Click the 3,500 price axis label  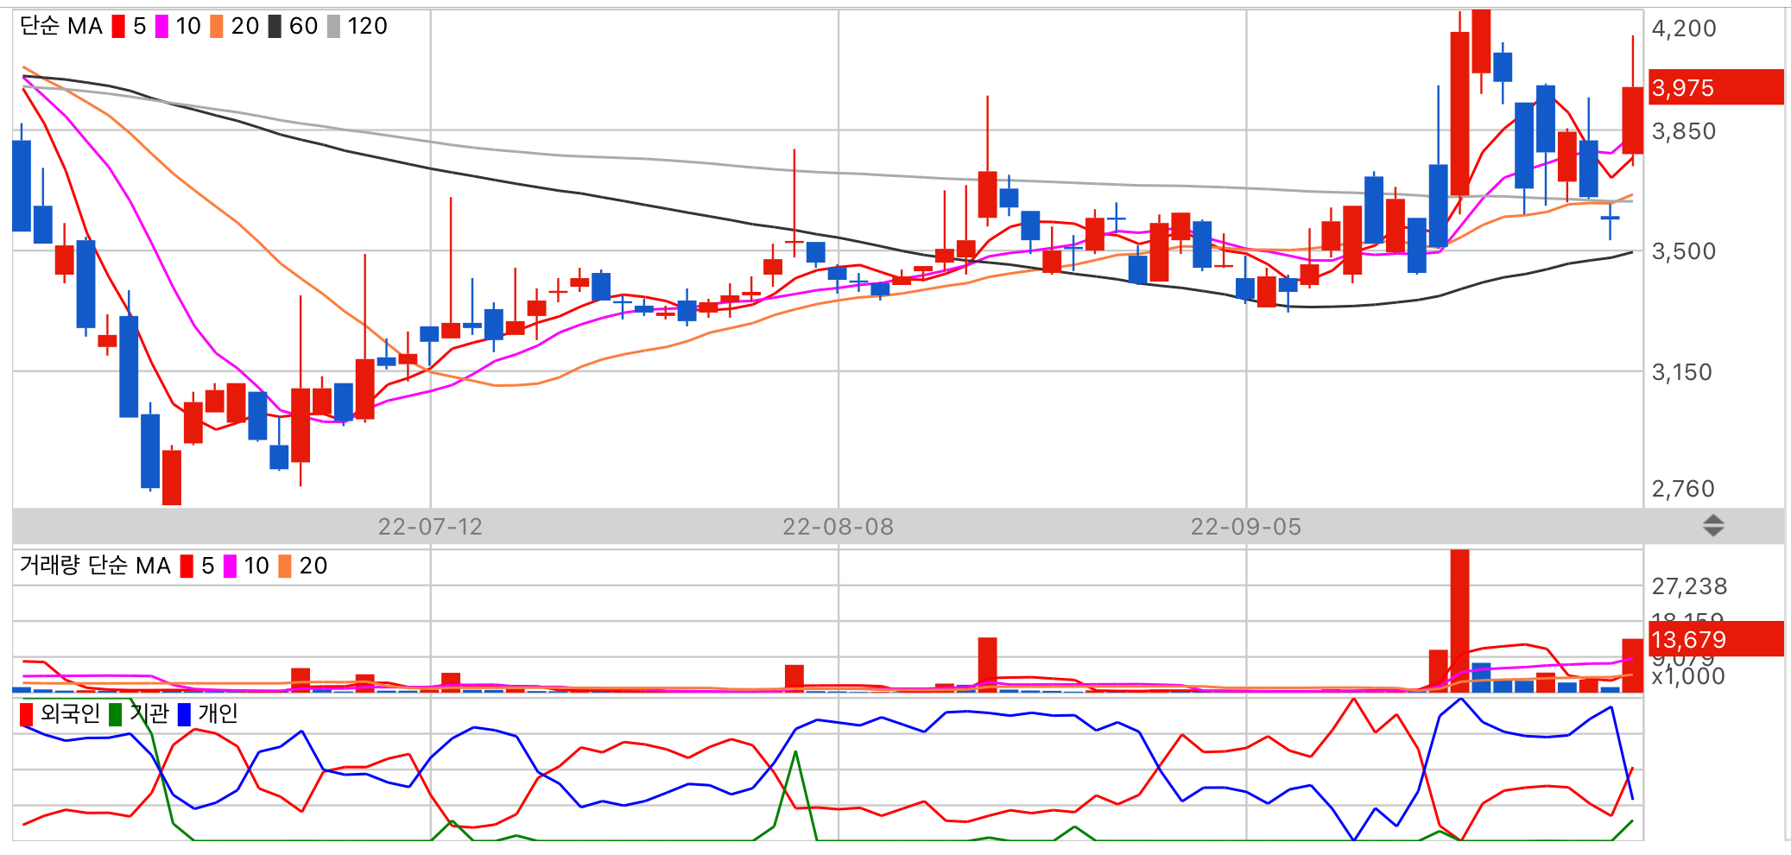(x=1684, y=251)
